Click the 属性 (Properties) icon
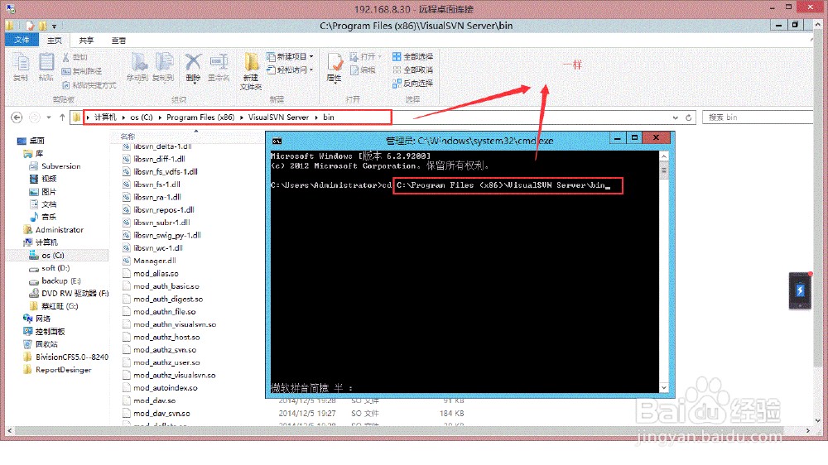Screen dimensions: 828x465 [x=335, y=68]
